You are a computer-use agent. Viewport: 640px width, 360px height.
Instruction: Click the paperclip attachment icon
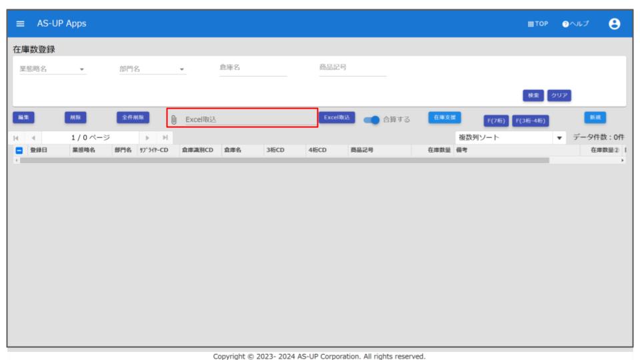tap(174, 119)
